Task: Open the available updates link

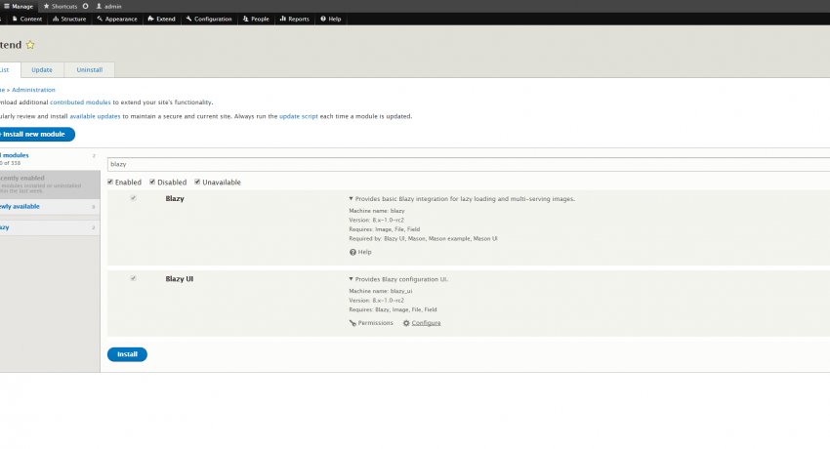Action: click(x=96, y=116)
